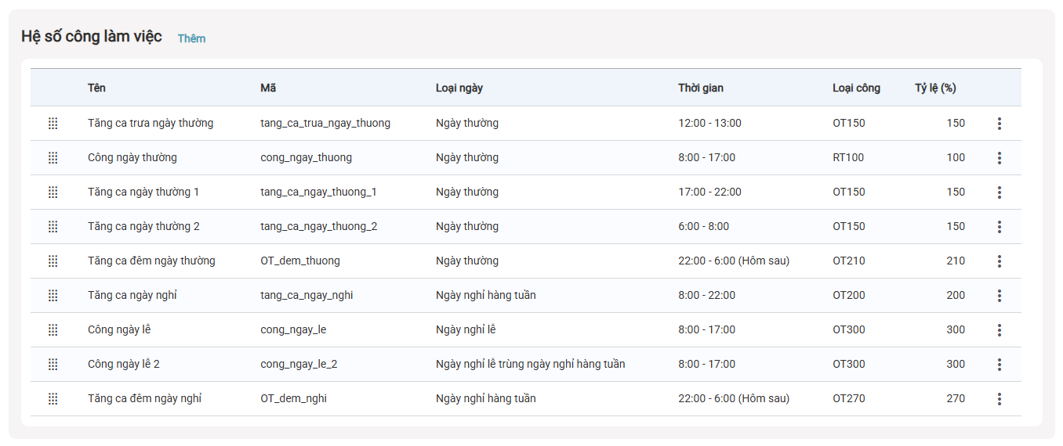Select the name Tăng ca ngày nghỉ
Screen dimensions: 1063x446
pos(132,295)
